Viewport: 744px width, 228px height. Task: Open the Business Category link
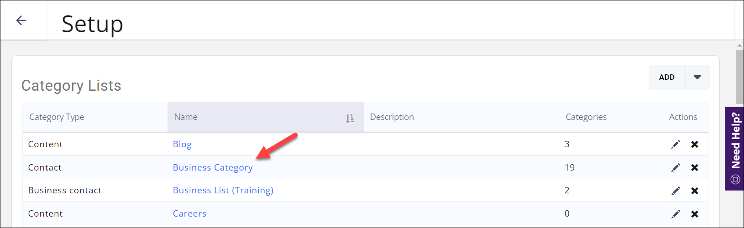tap(213, 168)
